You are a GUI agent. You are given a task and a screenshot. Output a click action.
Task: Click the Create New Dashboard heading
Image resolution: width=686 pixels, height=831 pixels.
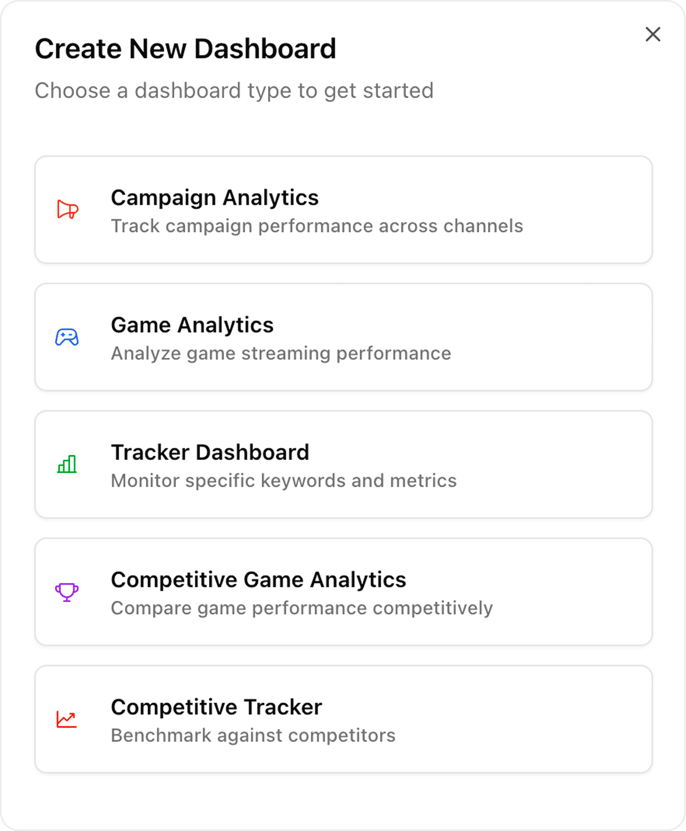[186, 48]
